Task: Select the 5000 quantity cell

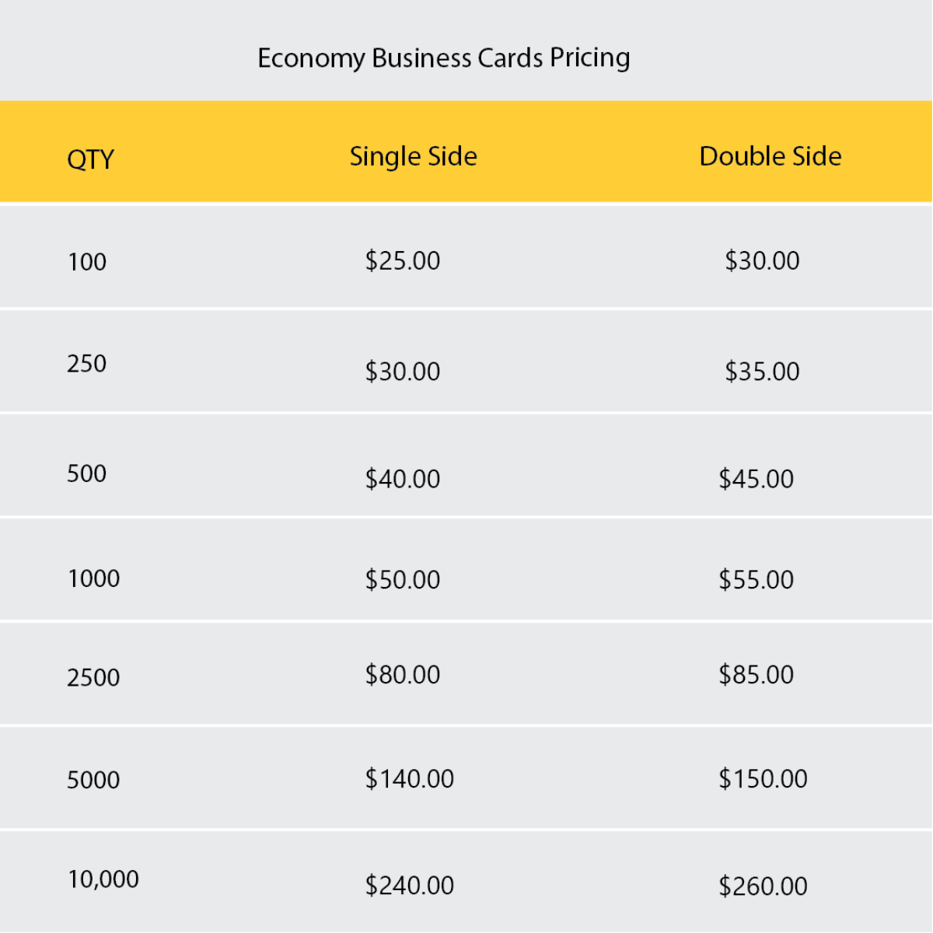Action: [93, 780]
